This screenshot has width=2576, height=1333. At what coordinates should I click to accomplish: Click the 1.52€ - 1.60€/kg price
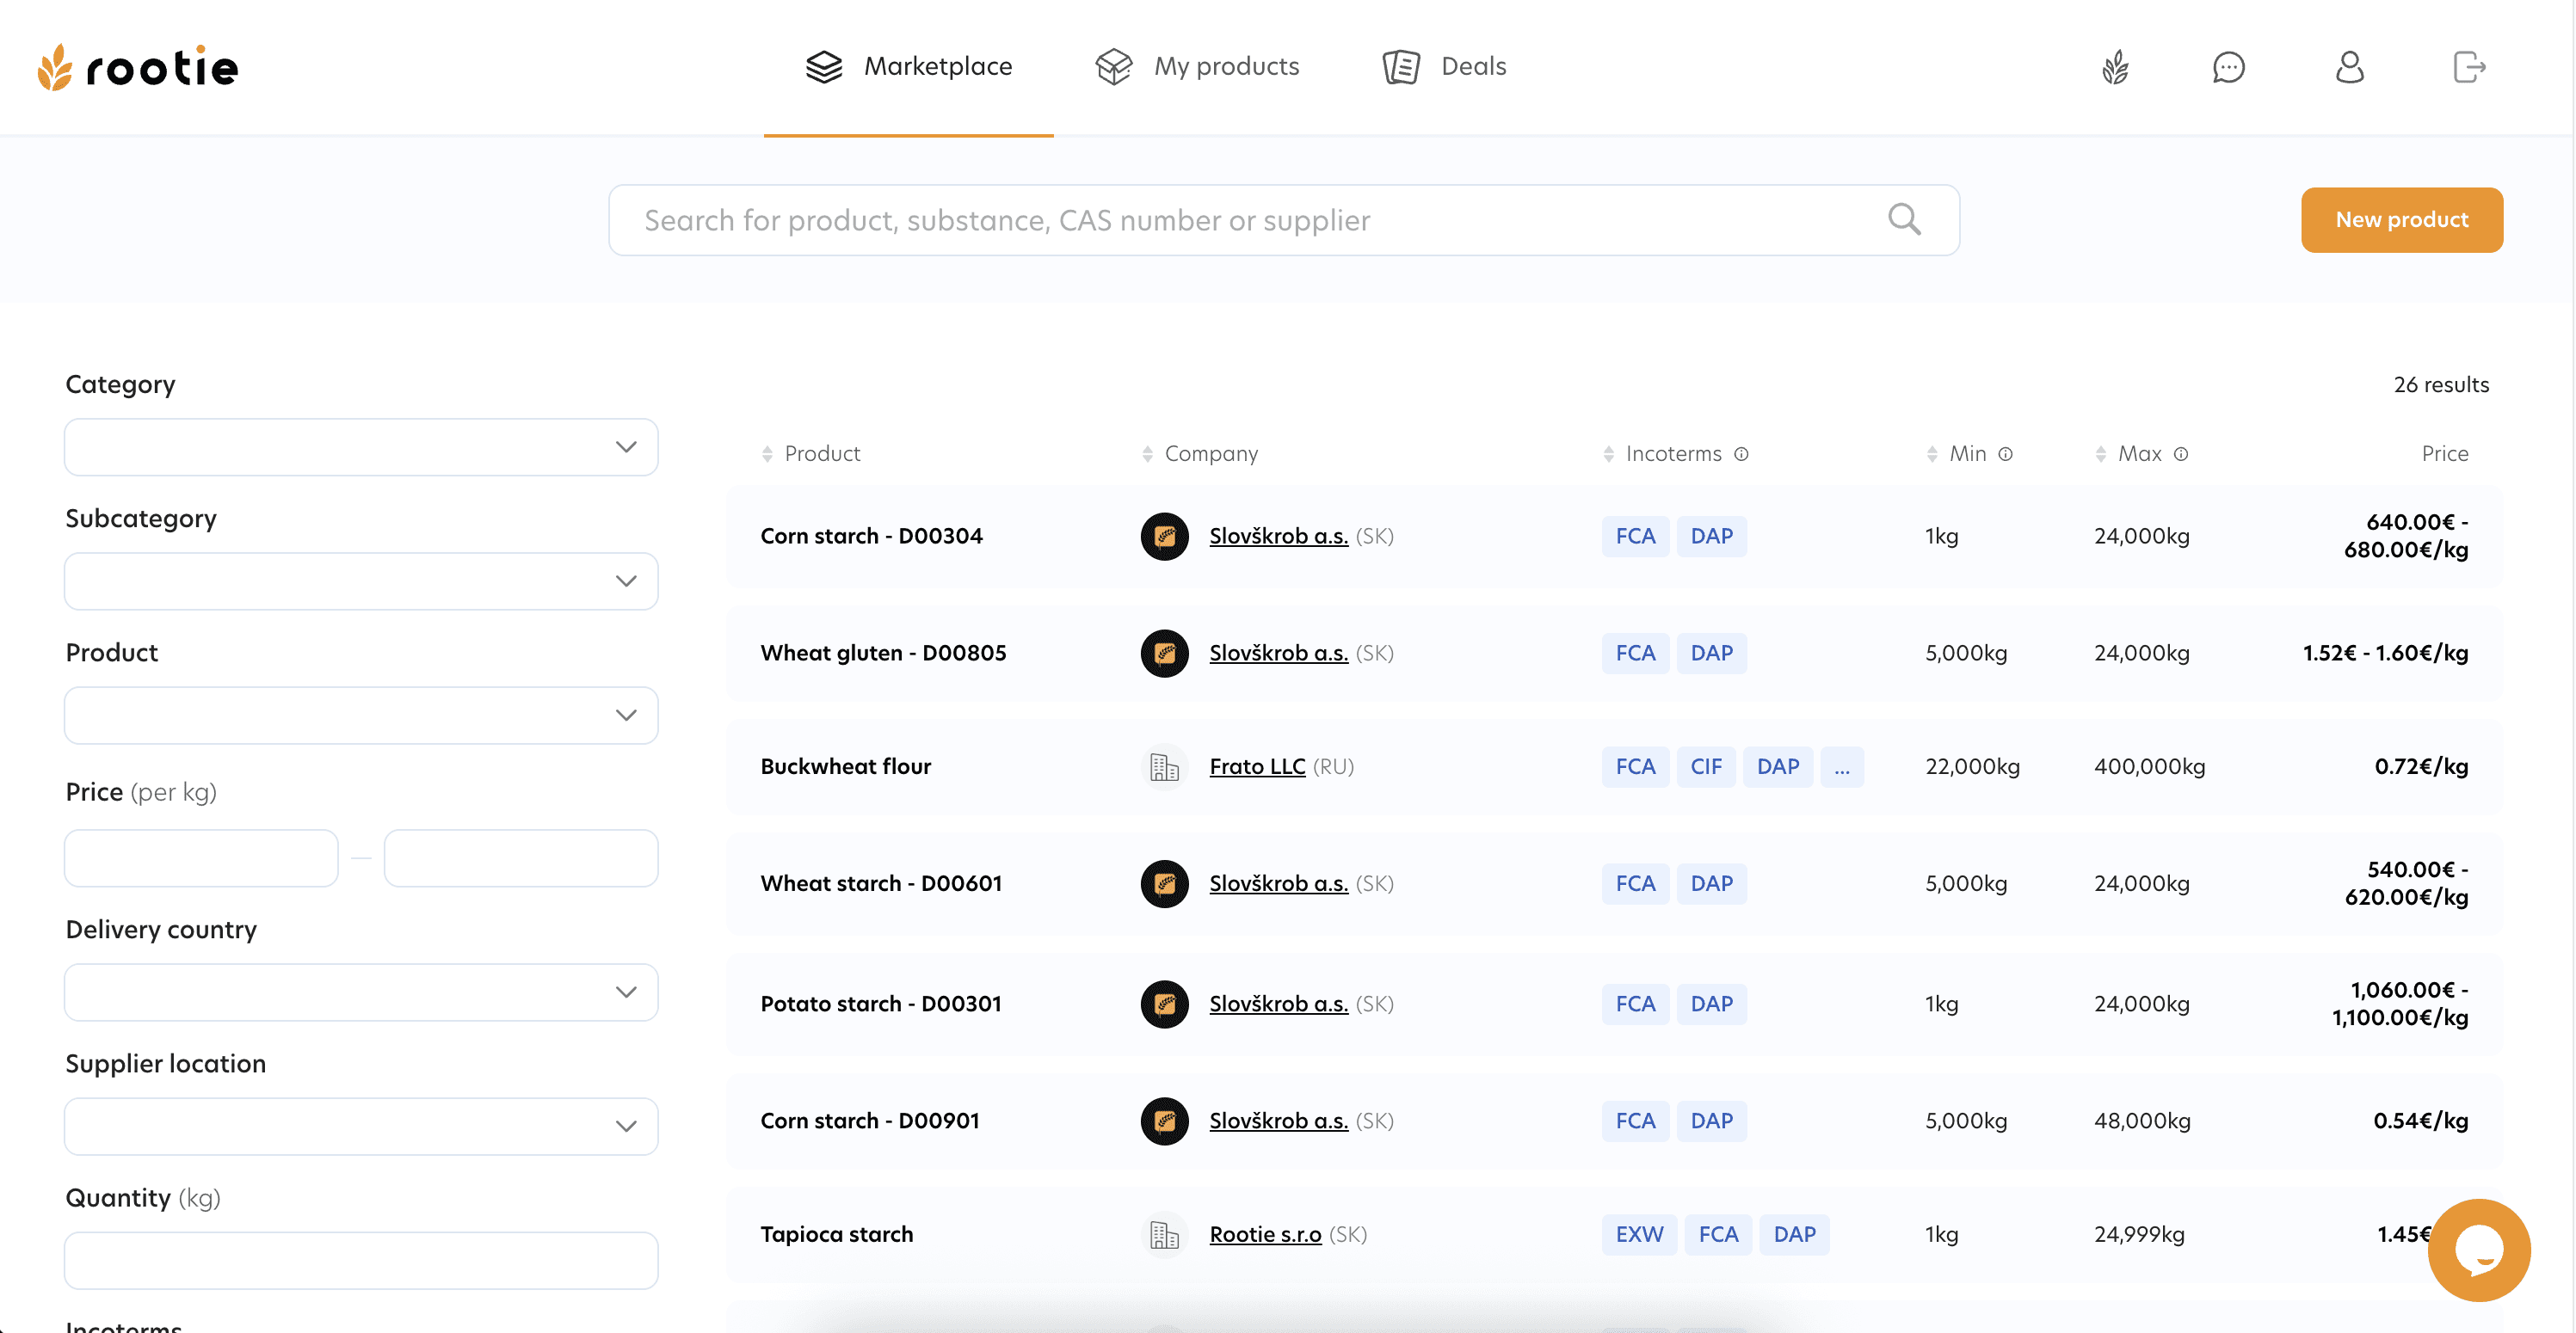[x=2385, y=654]
